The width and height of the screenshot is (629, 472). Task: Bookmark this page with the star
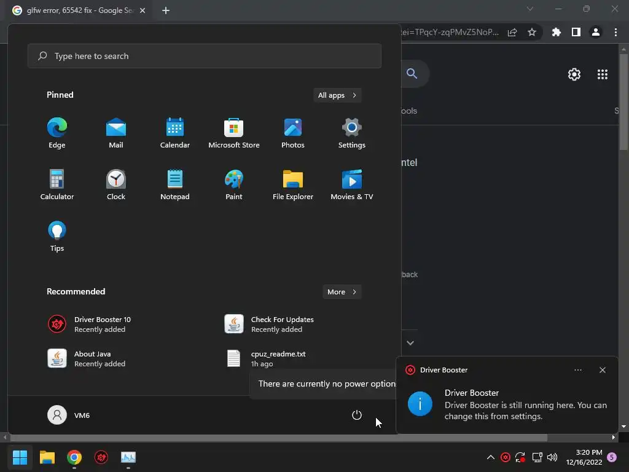tap(532, 32)
